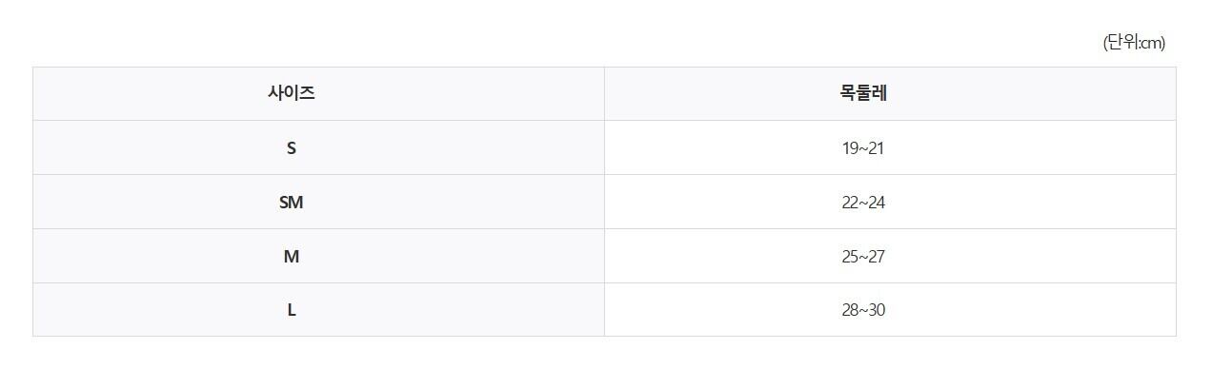This screenshot has height=369, width=1212.
Task: Click the L label in last row
Action: pyautogui.click(x=292, y=310)
